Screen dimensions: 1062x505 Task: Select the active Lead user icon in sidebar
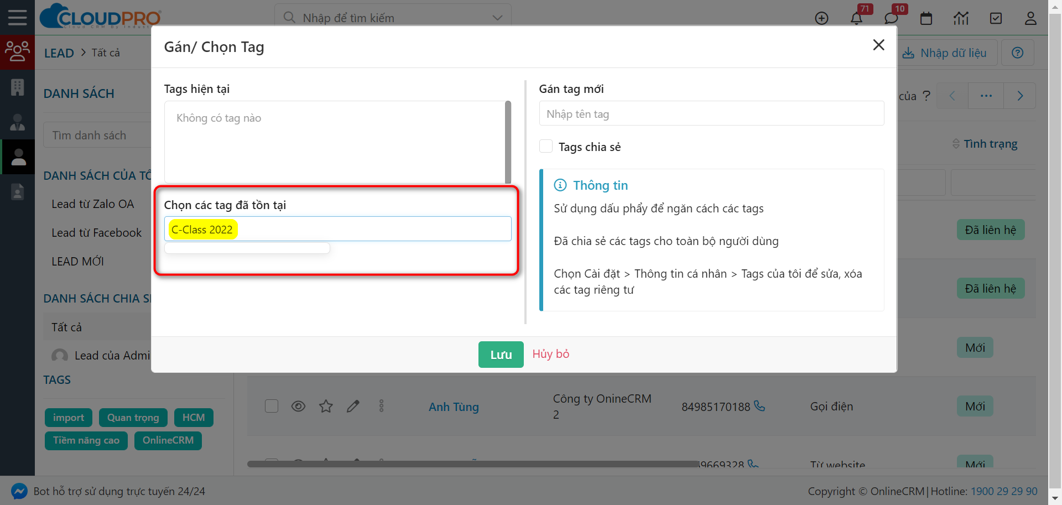pos(18,157)
